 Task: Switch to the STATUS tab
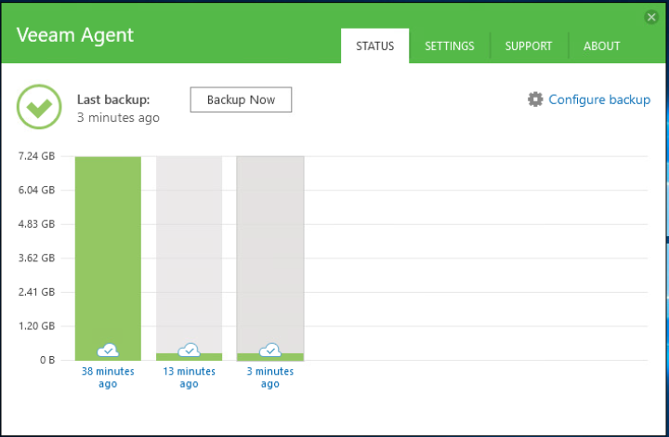click(x=375, y=46)
